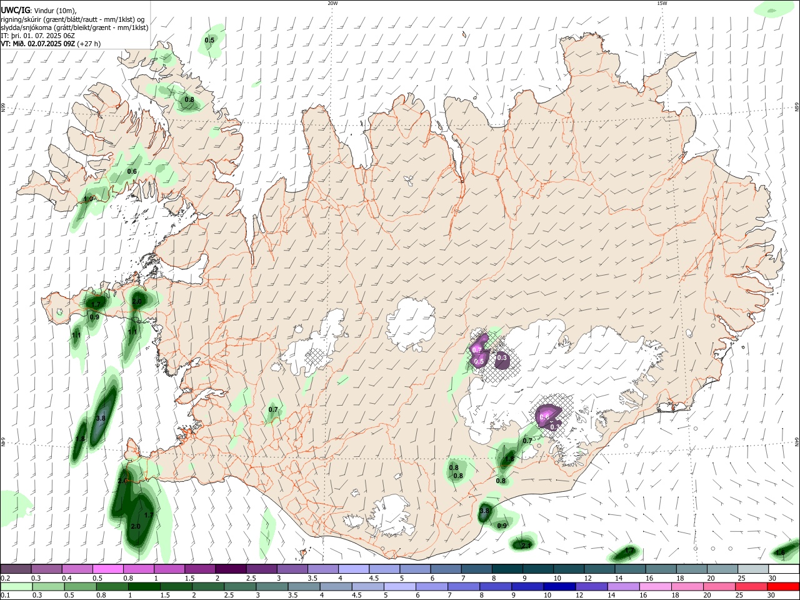Click the dark plum 0.2–0.3 snow swatch

(16, 569)
